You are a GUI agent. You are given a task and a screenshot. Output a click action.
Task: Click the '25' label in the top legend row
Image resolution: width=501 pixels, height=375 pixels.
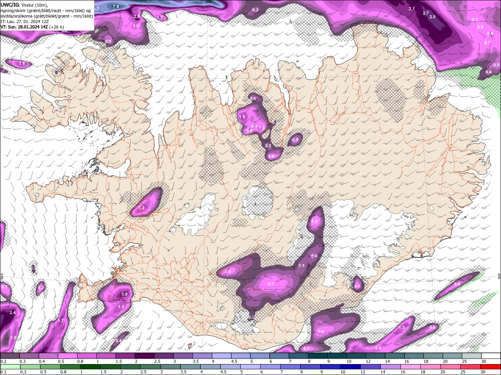pos(464,361)
